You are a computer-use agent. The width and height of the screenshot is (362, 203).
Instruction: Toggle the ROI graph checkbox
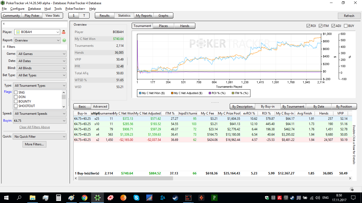pos(308,26)
